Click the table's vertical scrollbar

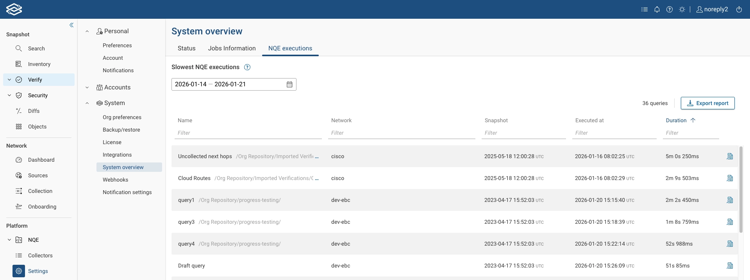[741, 189]
